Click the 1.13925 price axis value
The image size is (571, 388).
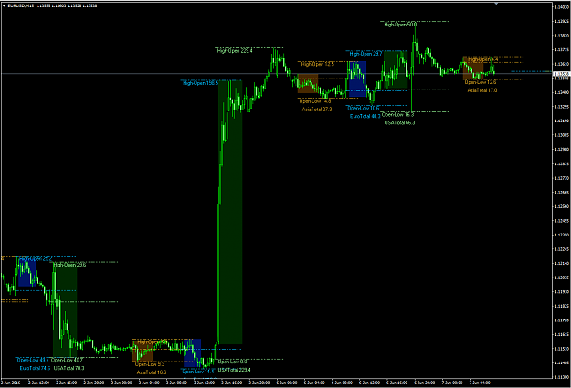coord(562,21)
